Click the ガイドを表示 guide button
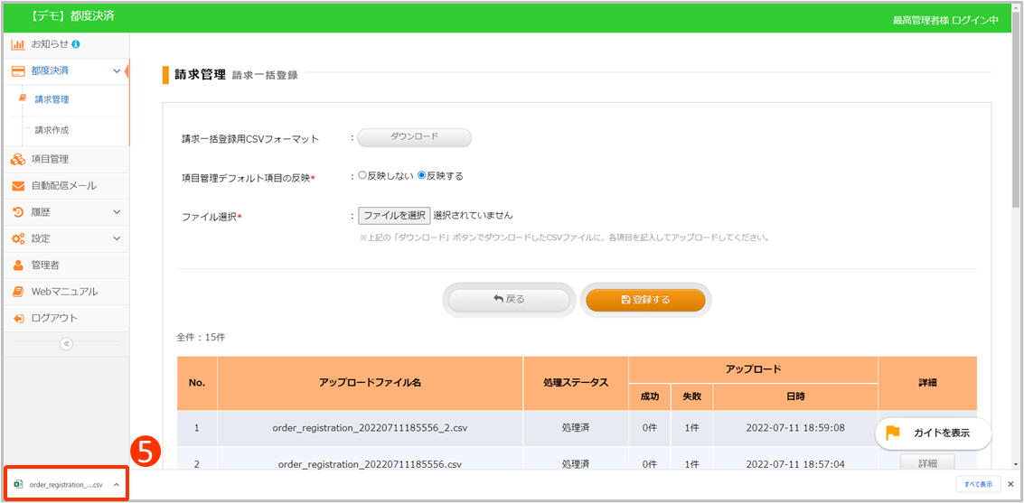Screen dimensions: 1024x503 pyautogui.click(x=933, y=433)
